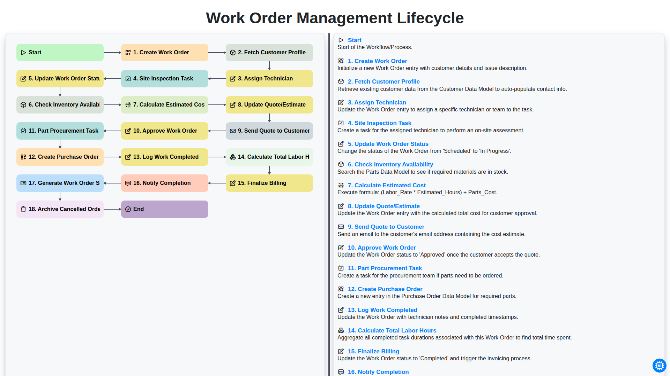The width and height of the screenshot is (670, 376).
Task: Click the envelope icon beside Send Quote in list
Action: coord(341,227)
